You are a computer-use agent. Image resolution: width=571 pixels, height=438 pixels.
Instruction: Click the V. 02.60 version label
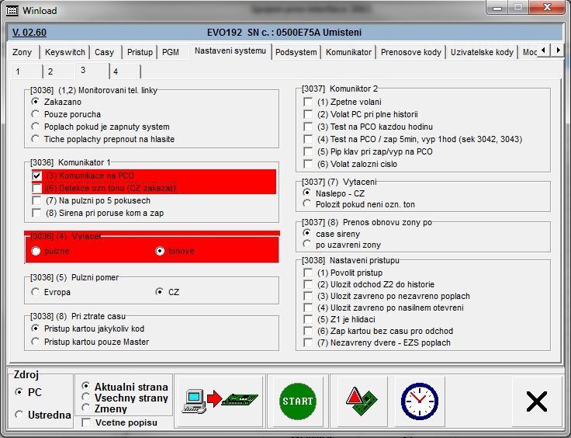[x=29, y=33]
